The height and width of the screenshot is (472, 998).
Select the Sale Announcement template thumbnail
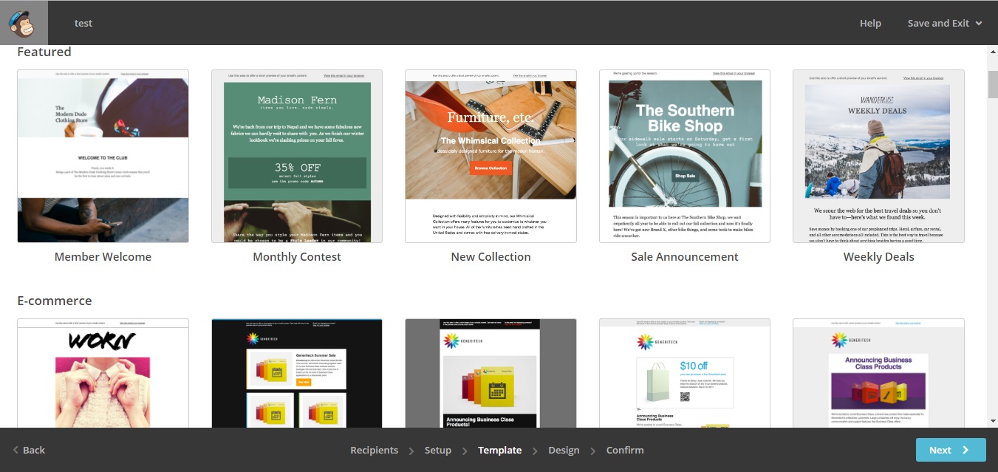click(x=684, y=156)
